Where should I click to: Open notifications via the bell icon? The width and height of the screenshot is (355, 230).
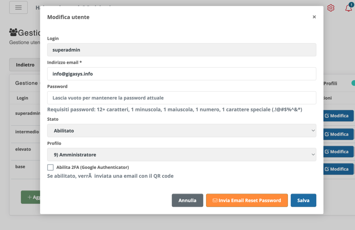(348, 8)
